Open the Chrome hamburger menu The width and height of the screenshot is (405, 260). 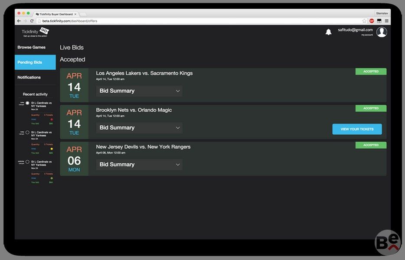click(386, 21)
